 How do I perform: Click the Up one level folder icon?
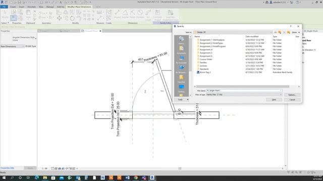pos(280,32)
